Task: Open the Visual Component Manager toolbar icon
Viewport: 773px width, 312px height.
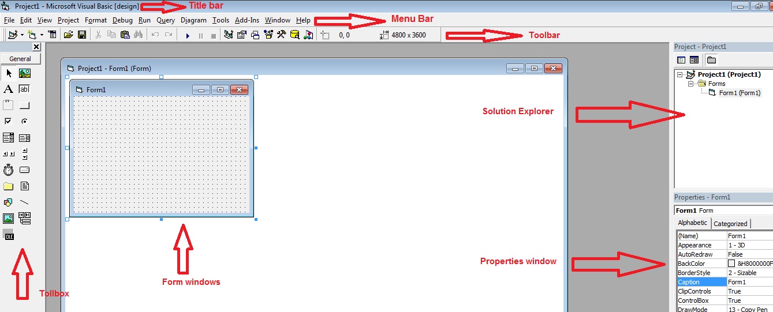Action: click(308, 35)
